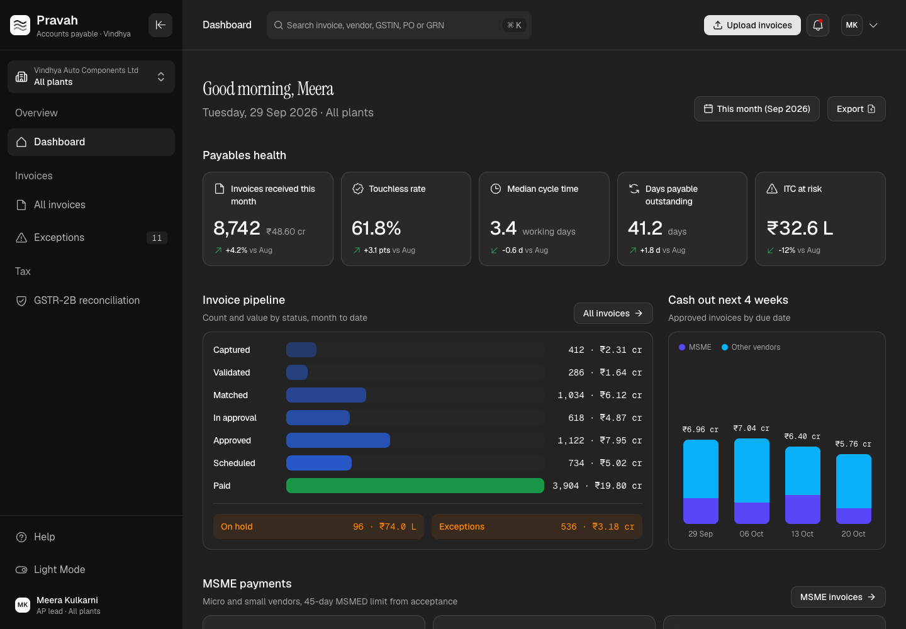The height and width of the screenshot is (629, 906).
Task: Click the ITC at risk warning triangle
Action: click(772, 189)
